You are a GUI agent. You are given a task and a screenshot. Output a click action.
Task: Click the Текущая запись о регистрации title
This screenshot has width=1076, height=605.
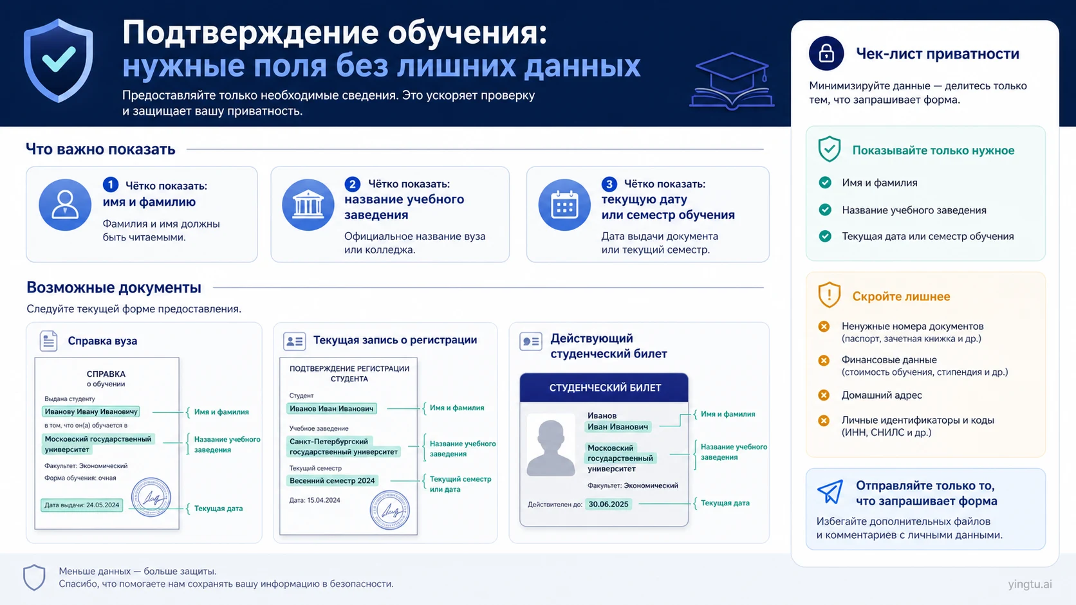point(395,340)
